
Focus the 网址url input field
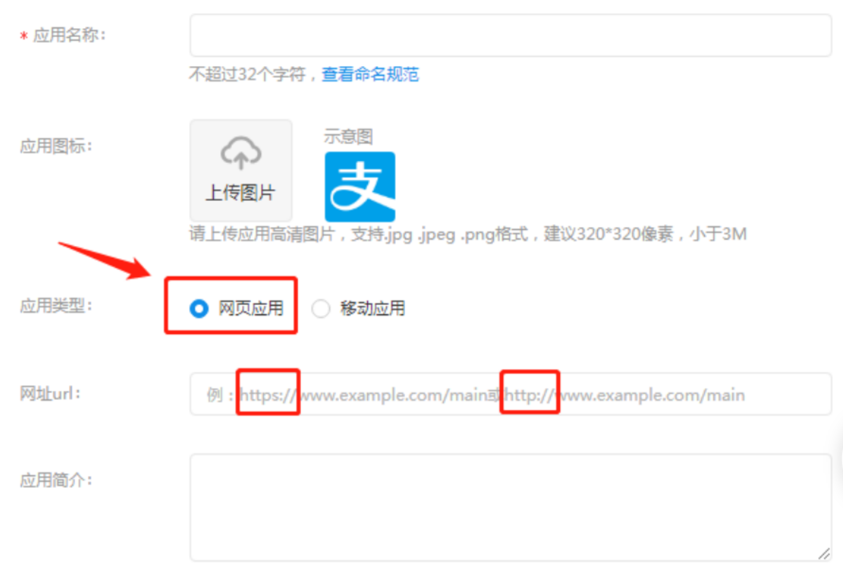pos(511,394)
